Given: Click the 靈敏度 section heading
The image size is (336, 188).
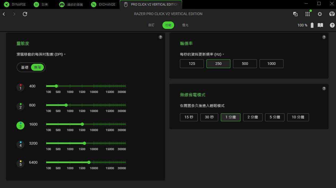Looking at the screenshot, I should coord(23,43).
